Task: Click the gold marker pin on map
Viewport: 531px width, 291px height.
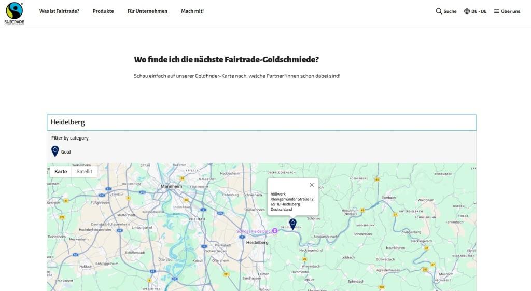Action: click(293, 224)
